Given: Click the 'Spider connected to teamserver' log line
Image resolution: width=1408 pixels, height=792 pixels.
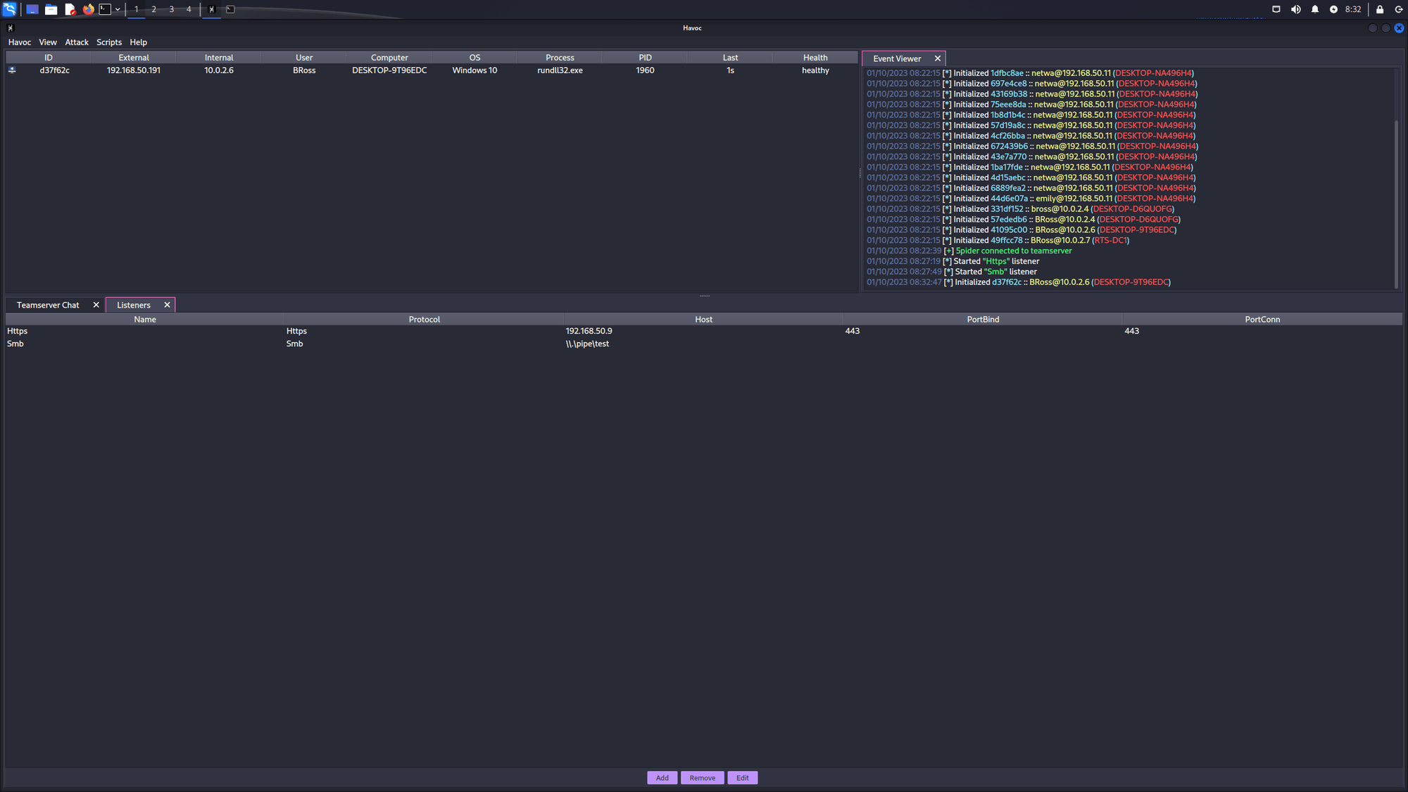Looking at the screenshot, I should [x=1014, y=251].
